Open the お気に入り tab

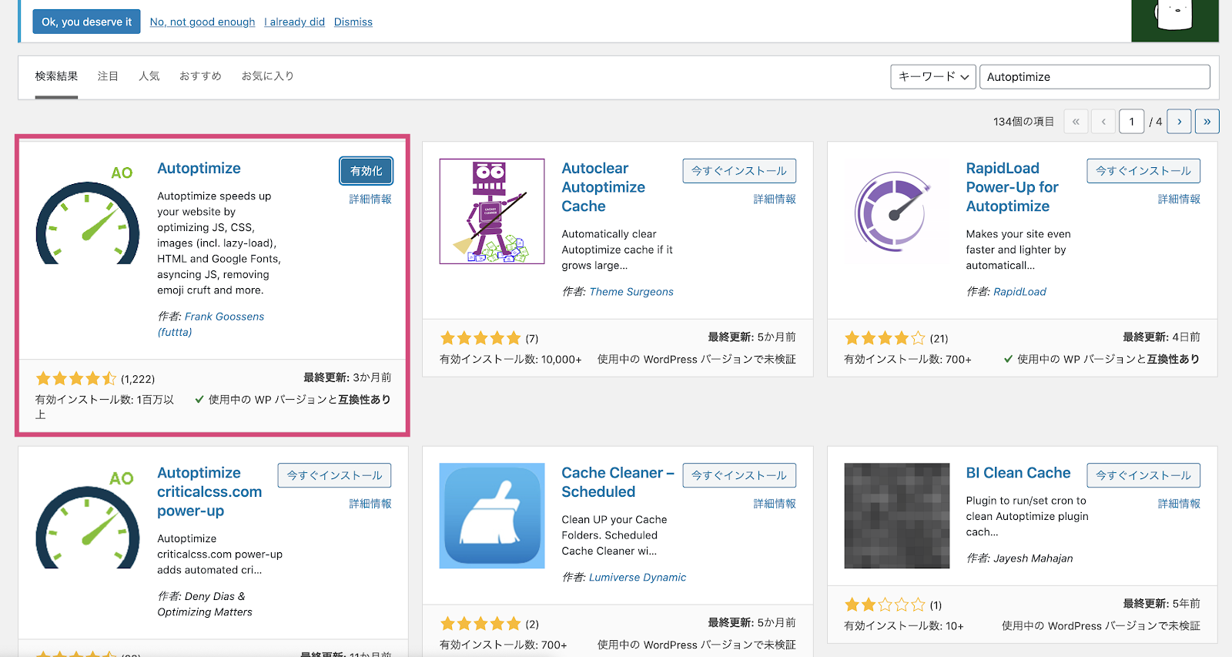(268, 76)
